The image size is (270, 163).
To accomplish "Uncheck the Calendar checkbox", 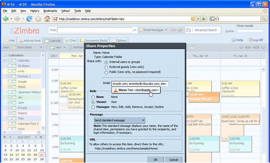I will (10, 60).
